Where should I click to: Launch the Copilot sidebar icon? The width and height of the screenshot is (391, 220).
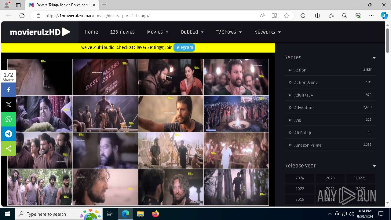[384, 16]
